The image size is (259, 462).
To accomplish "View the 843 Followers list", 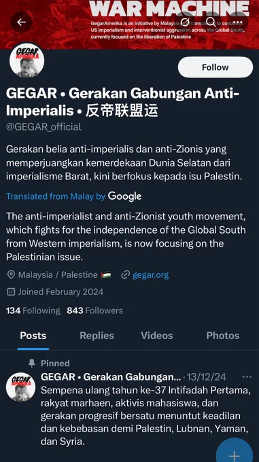I will tap(95, 310).
